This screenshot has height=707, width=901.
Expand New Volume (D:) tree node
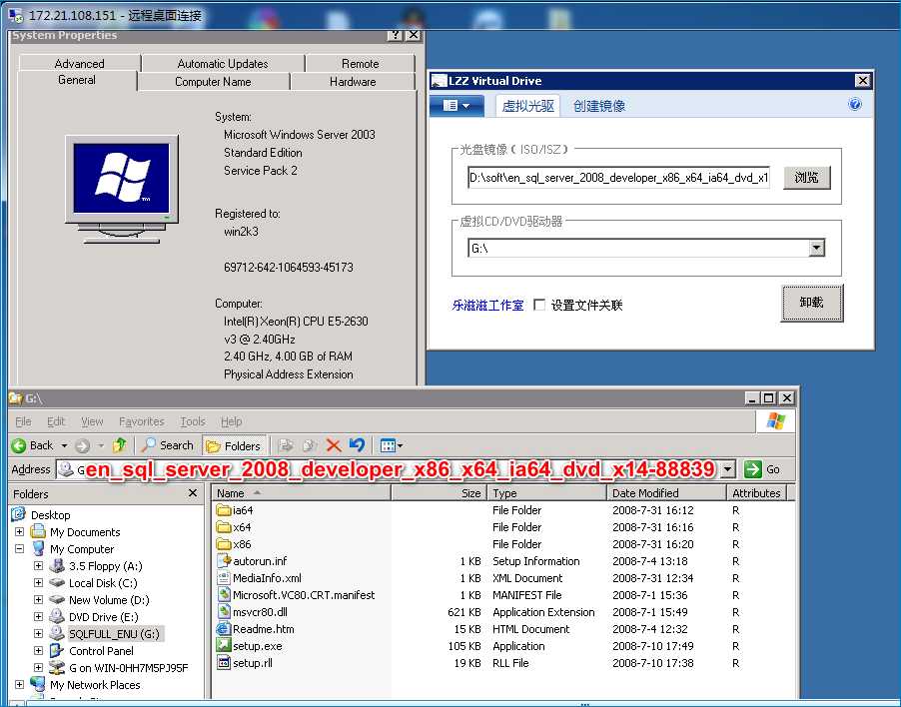(x=39, y=599)
